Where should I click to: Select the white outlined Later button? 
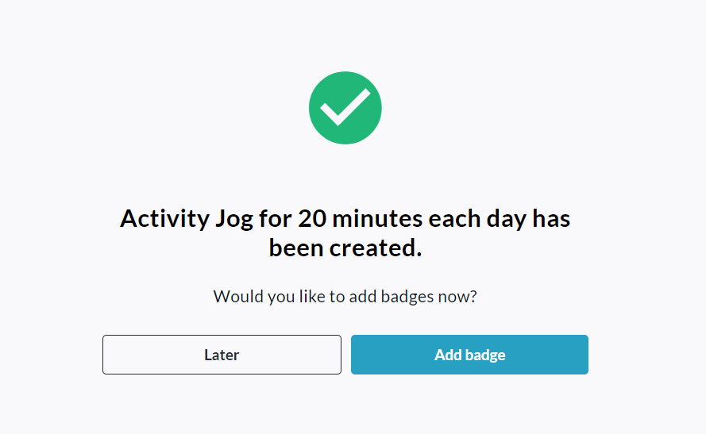222,355
